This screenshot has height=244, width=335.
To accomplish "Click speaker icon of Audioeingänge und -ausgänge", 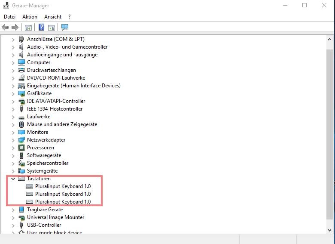I will pos(21,55).
